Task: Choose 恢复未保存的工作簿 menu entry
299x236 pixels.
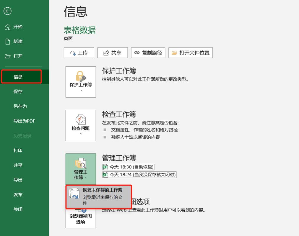Action: [99, 197]
